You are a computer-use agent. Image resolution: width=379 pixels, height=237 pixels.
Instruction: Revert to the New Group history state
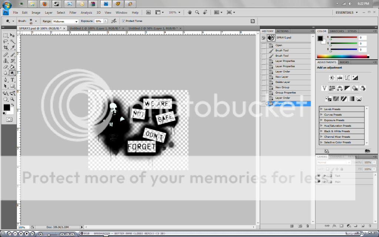point(282,87)
